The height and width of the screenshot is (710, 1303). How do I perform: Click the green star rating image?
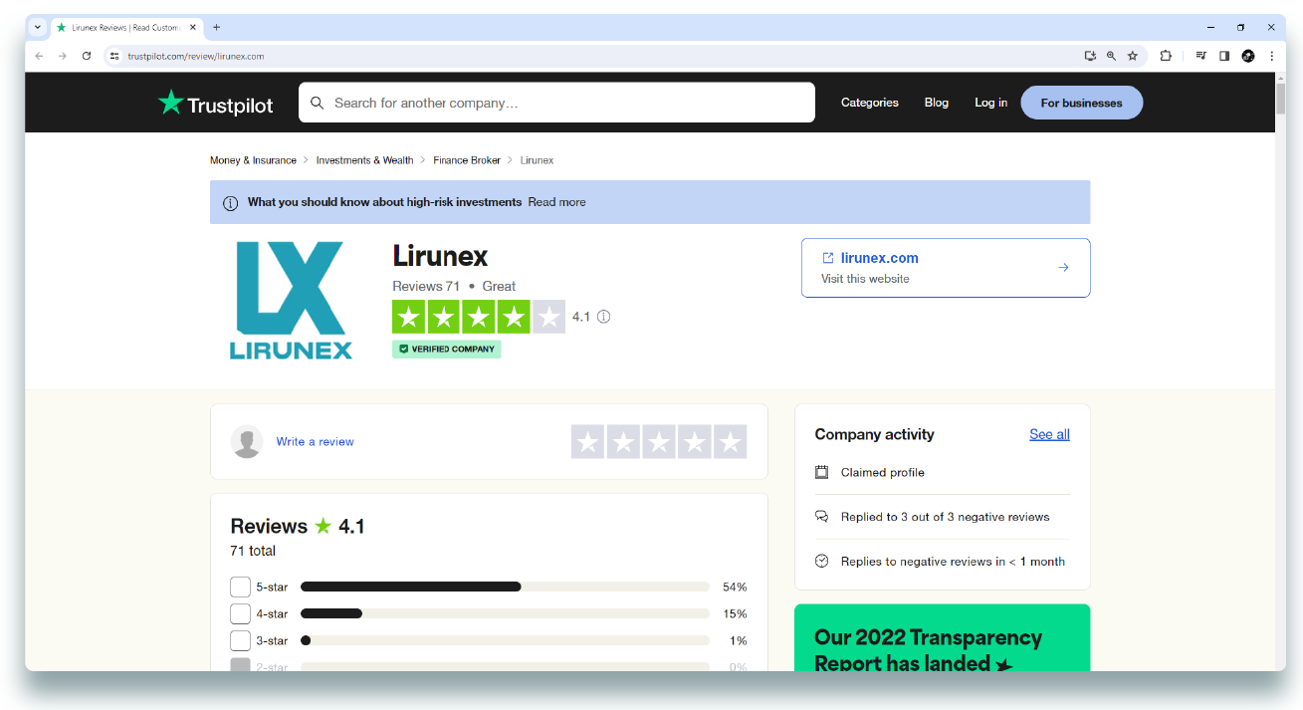pyautogui.click(x=479, y=317)
